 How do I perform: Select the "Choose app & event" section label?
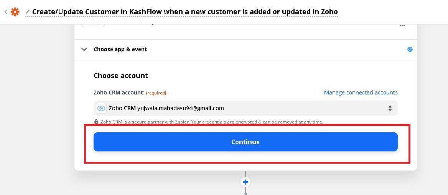[120, 49]
